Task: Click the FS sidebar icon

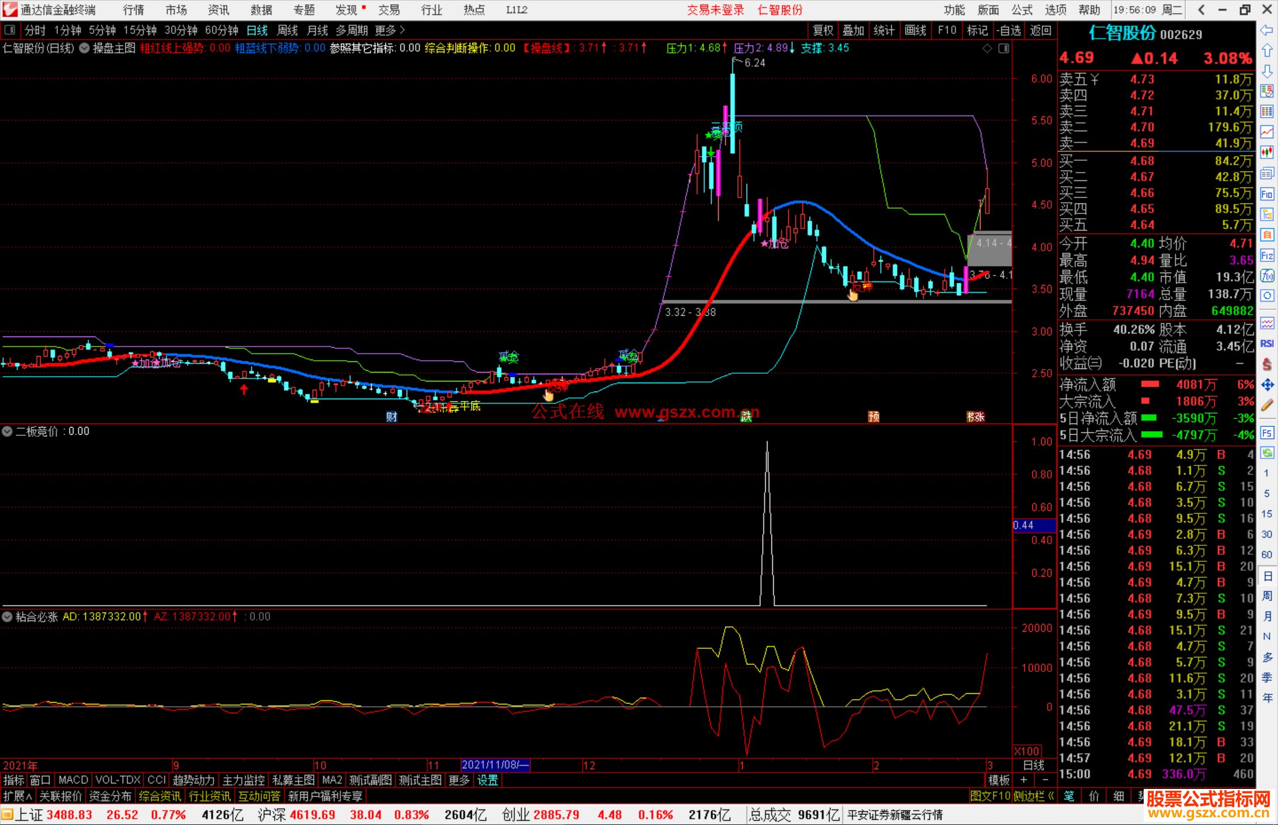Action: pyautogui.click(x=1267, y=433)
